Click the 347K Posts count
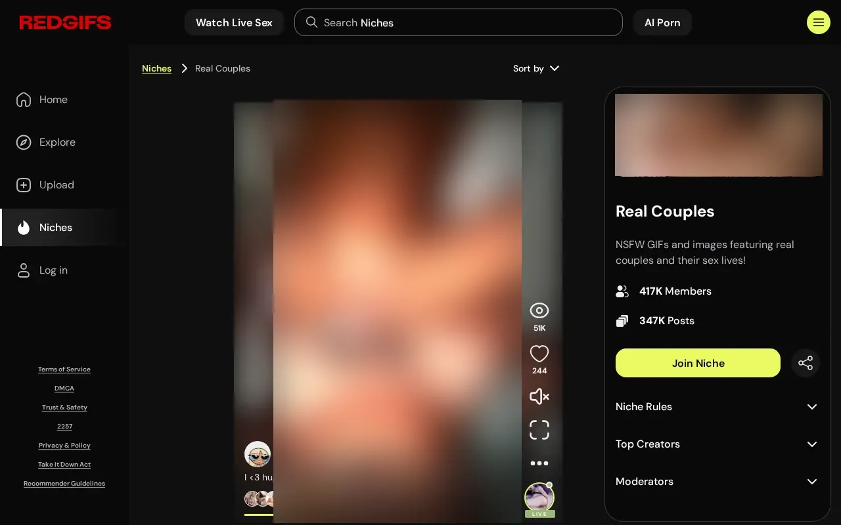The height and width of the screenshot is (525, 841). point(667,321)
